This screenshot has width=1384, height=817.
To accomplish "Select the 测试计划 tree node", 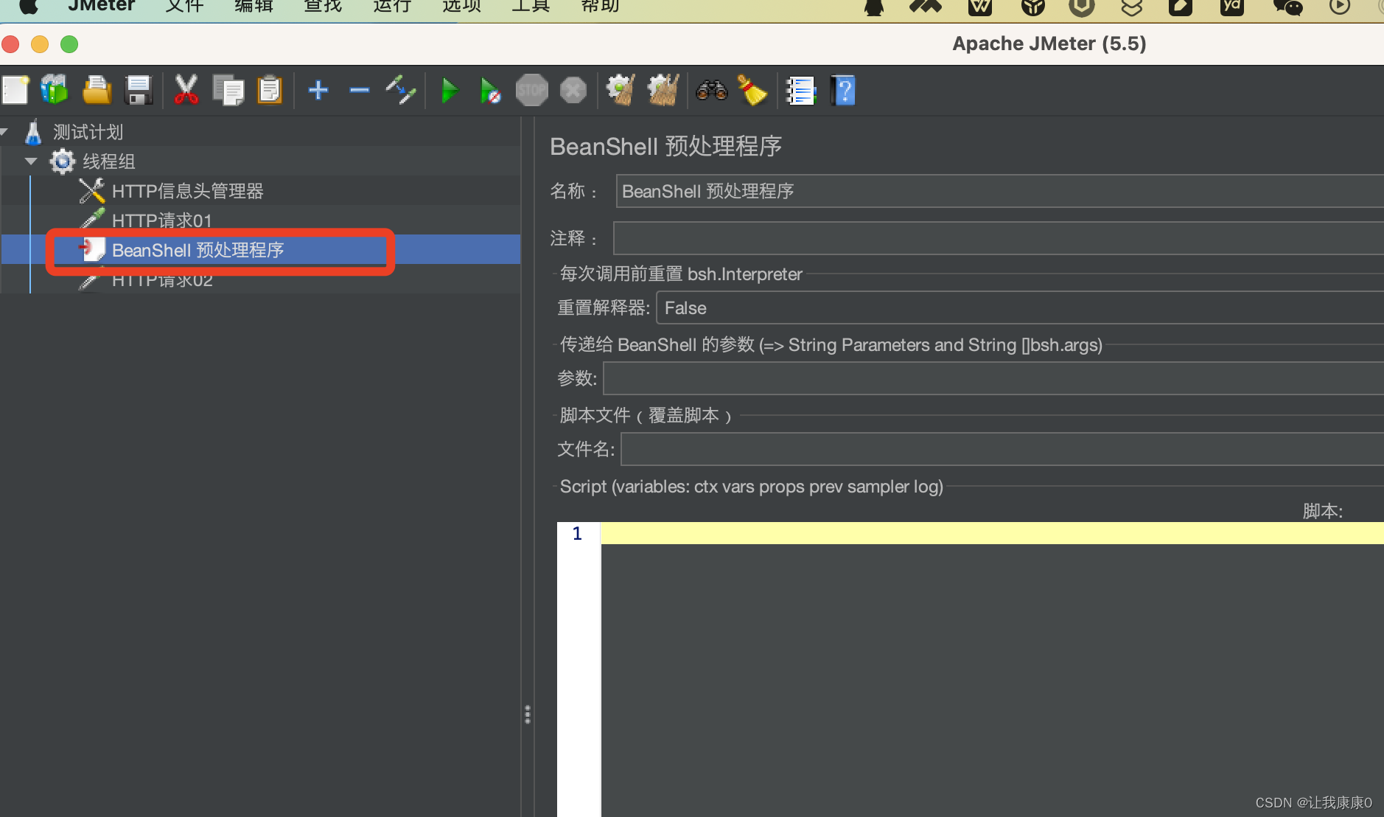I will [x=88, y=132].
